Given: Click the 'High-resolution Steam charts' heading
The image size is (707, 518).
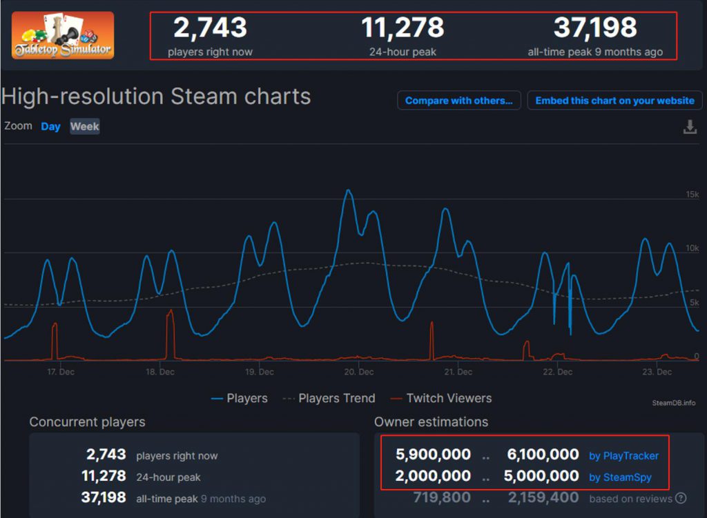Looking at the screenshot, I should coord(156,96).
